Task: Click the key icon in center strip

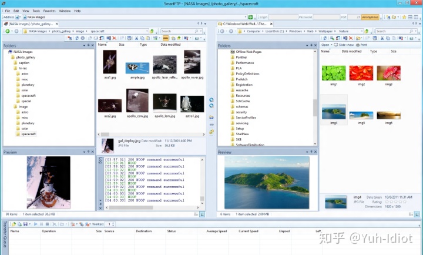Action: [211, 132]
